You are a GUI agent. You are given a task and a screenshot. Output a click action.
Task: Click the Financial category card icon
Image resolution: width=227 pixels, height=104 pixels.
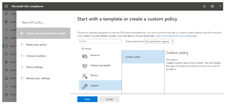click(85, 56)
